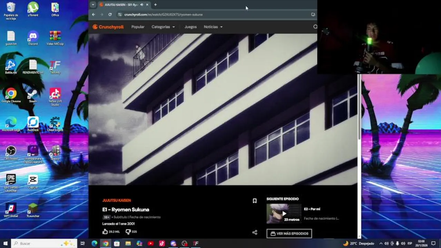Image resolution: width=441 pixels, height=248 pixels.
Task: Open Crunchyroll search magnifier icon
Action: click(315, 27)
